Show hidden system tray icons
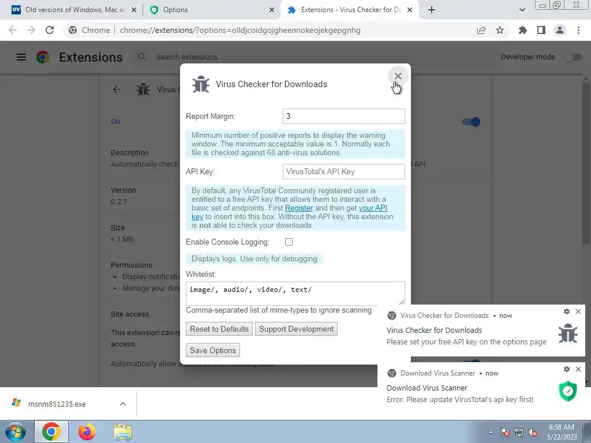The width and height of the screenshot is (591, 443). (x=491, y=432)
